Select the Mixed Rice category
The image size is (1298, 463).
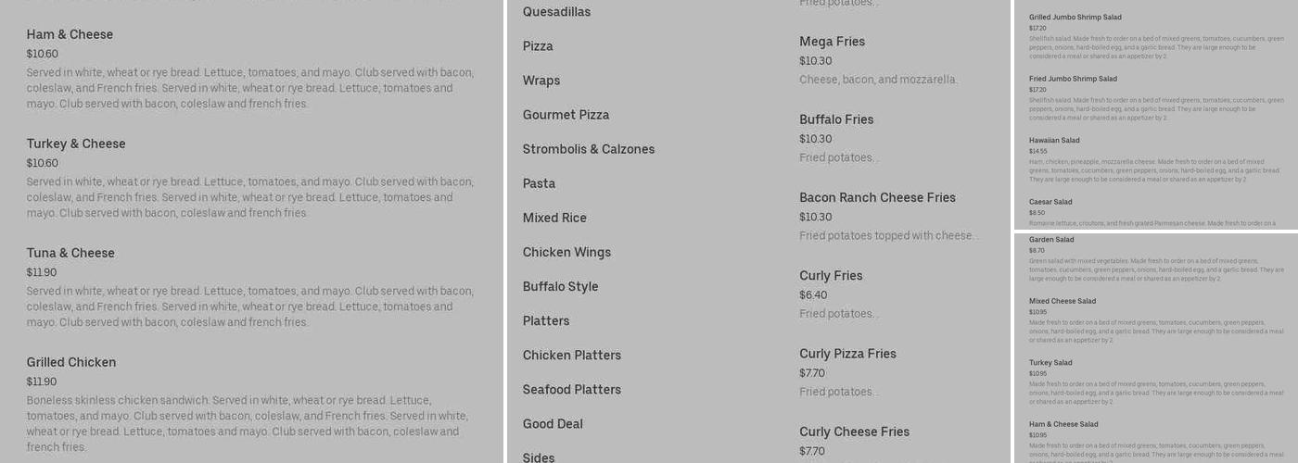click(x=554, y=218)
